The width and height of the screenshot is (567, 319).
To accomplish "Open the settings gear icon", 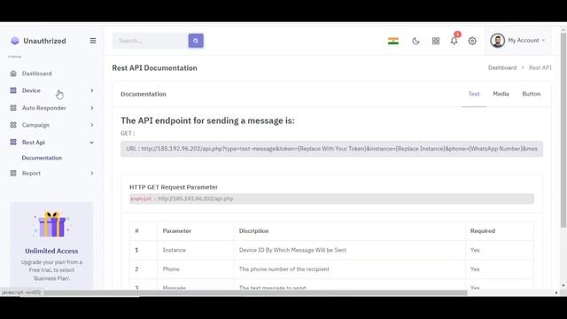I will (x=472, y=41).
